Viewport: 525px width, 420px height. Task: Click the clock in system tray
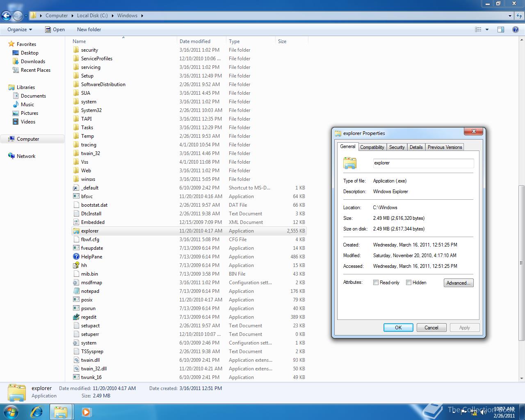pos(504,412)
